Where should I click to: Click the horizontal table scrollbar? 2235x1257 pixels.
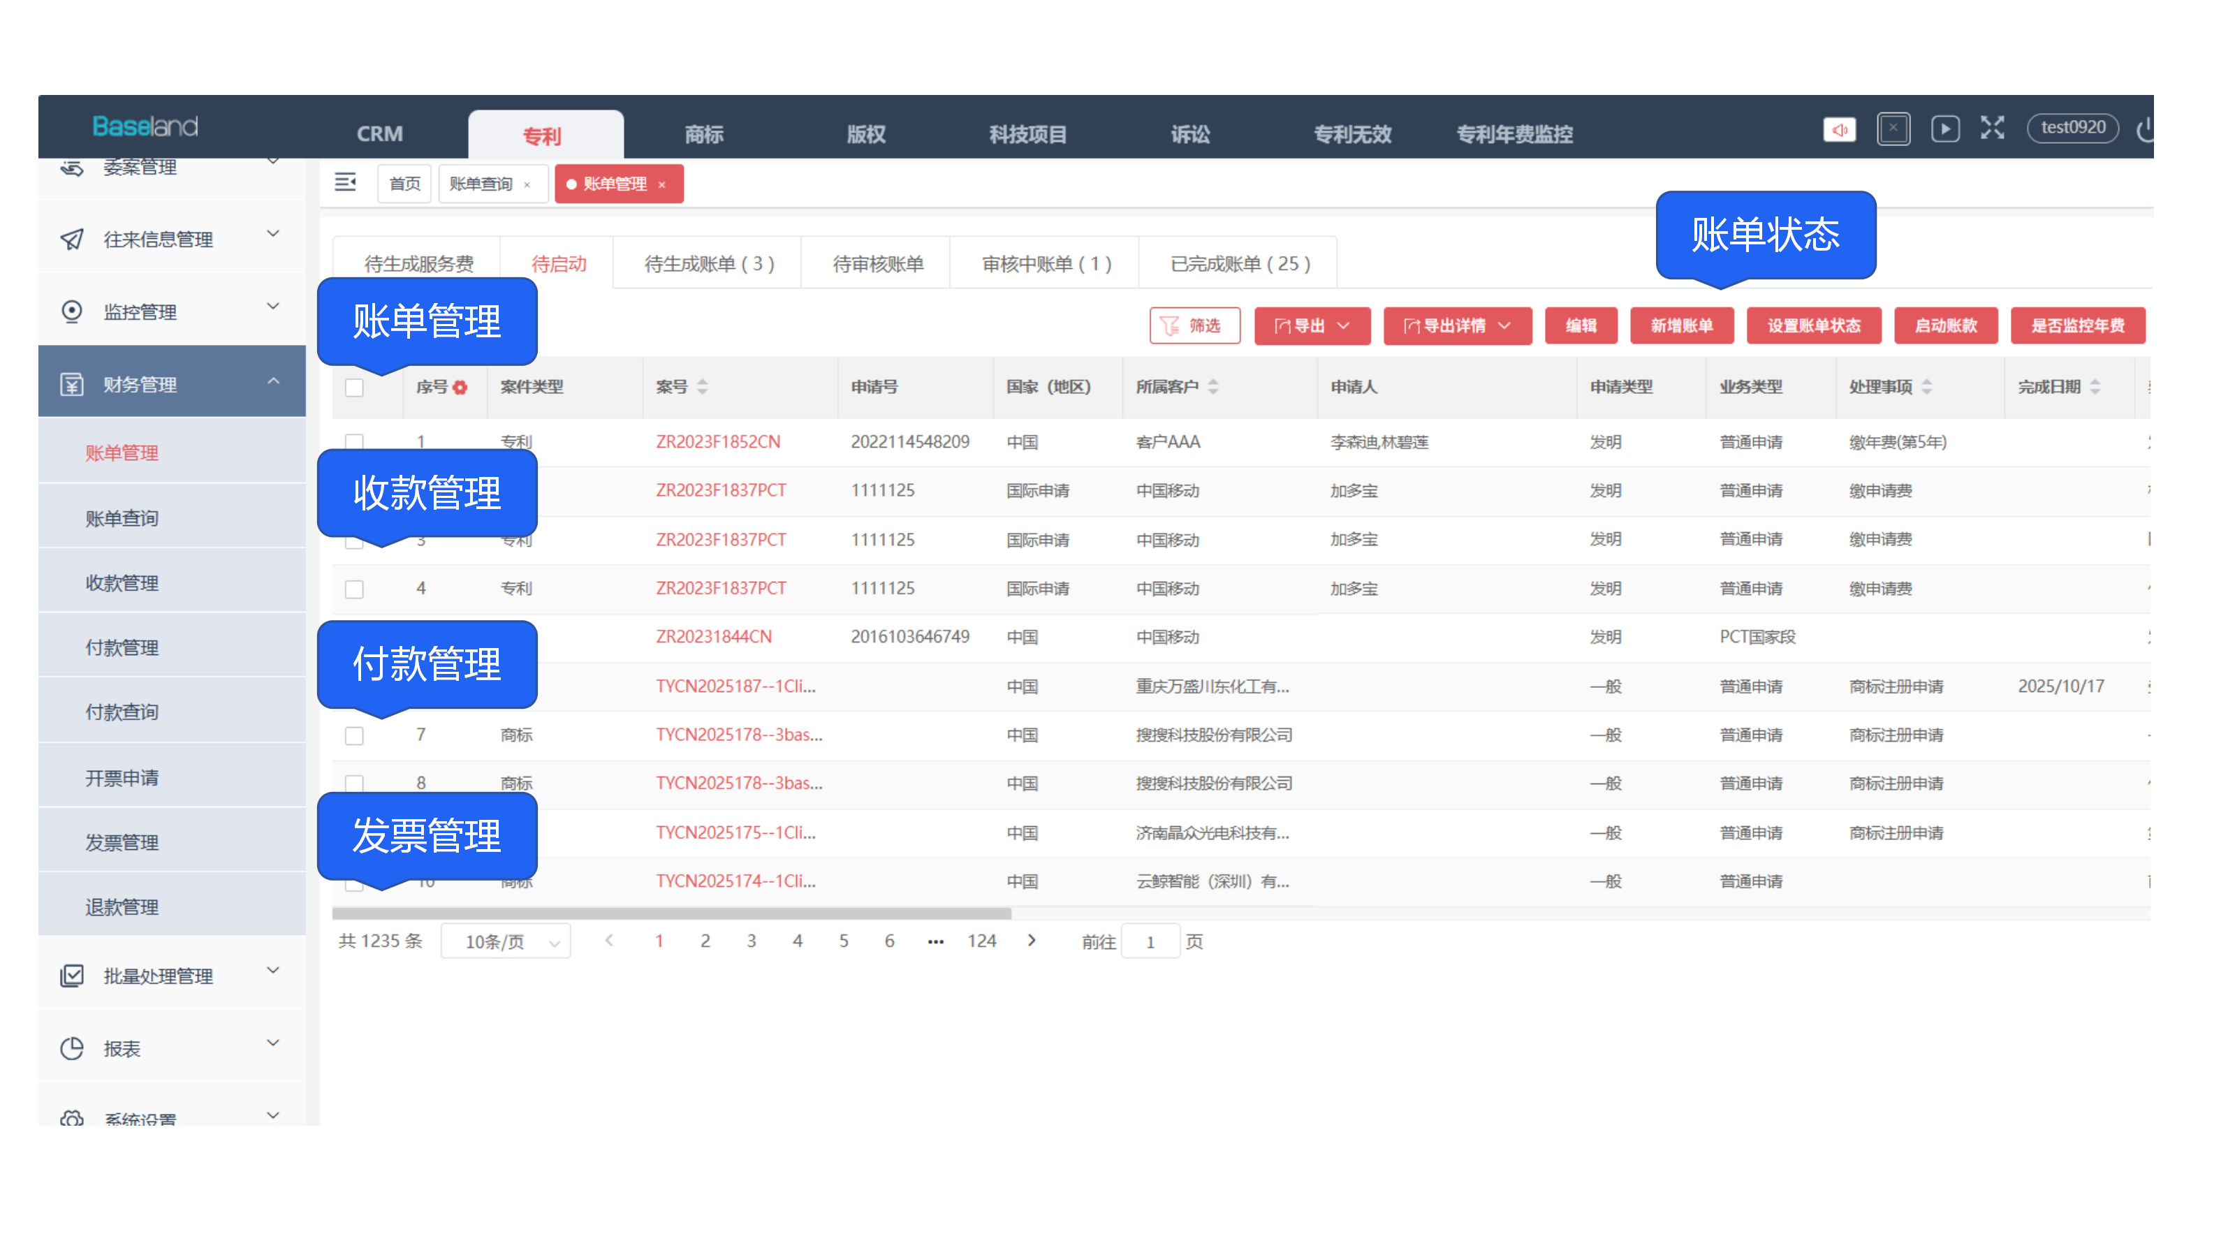click(671, 913)
